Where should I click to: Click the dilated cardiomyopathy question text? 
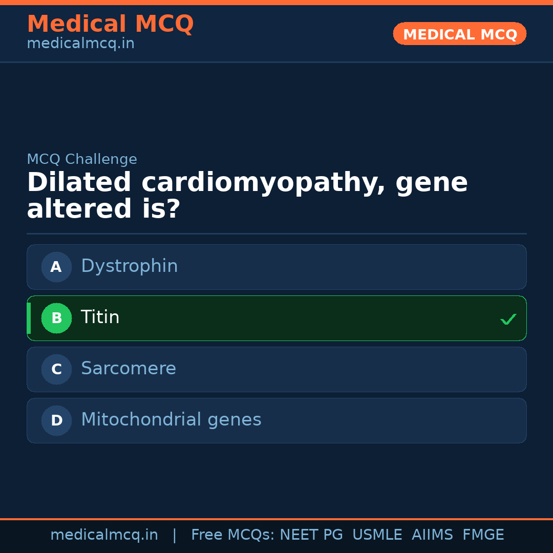[x=247, y=196]
